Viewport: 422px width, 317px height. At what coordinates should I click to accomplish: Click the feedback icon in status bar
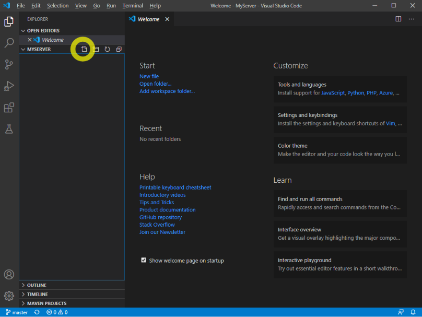point(401,312)
